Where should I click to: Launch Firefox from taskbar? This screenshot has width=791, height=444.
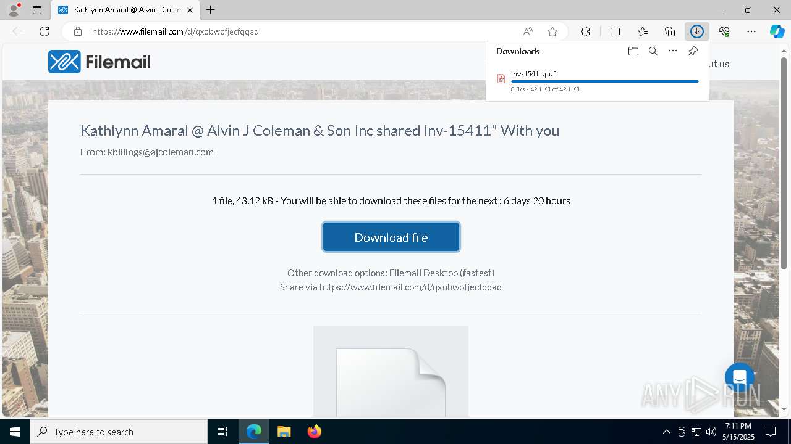pos(314,432)
